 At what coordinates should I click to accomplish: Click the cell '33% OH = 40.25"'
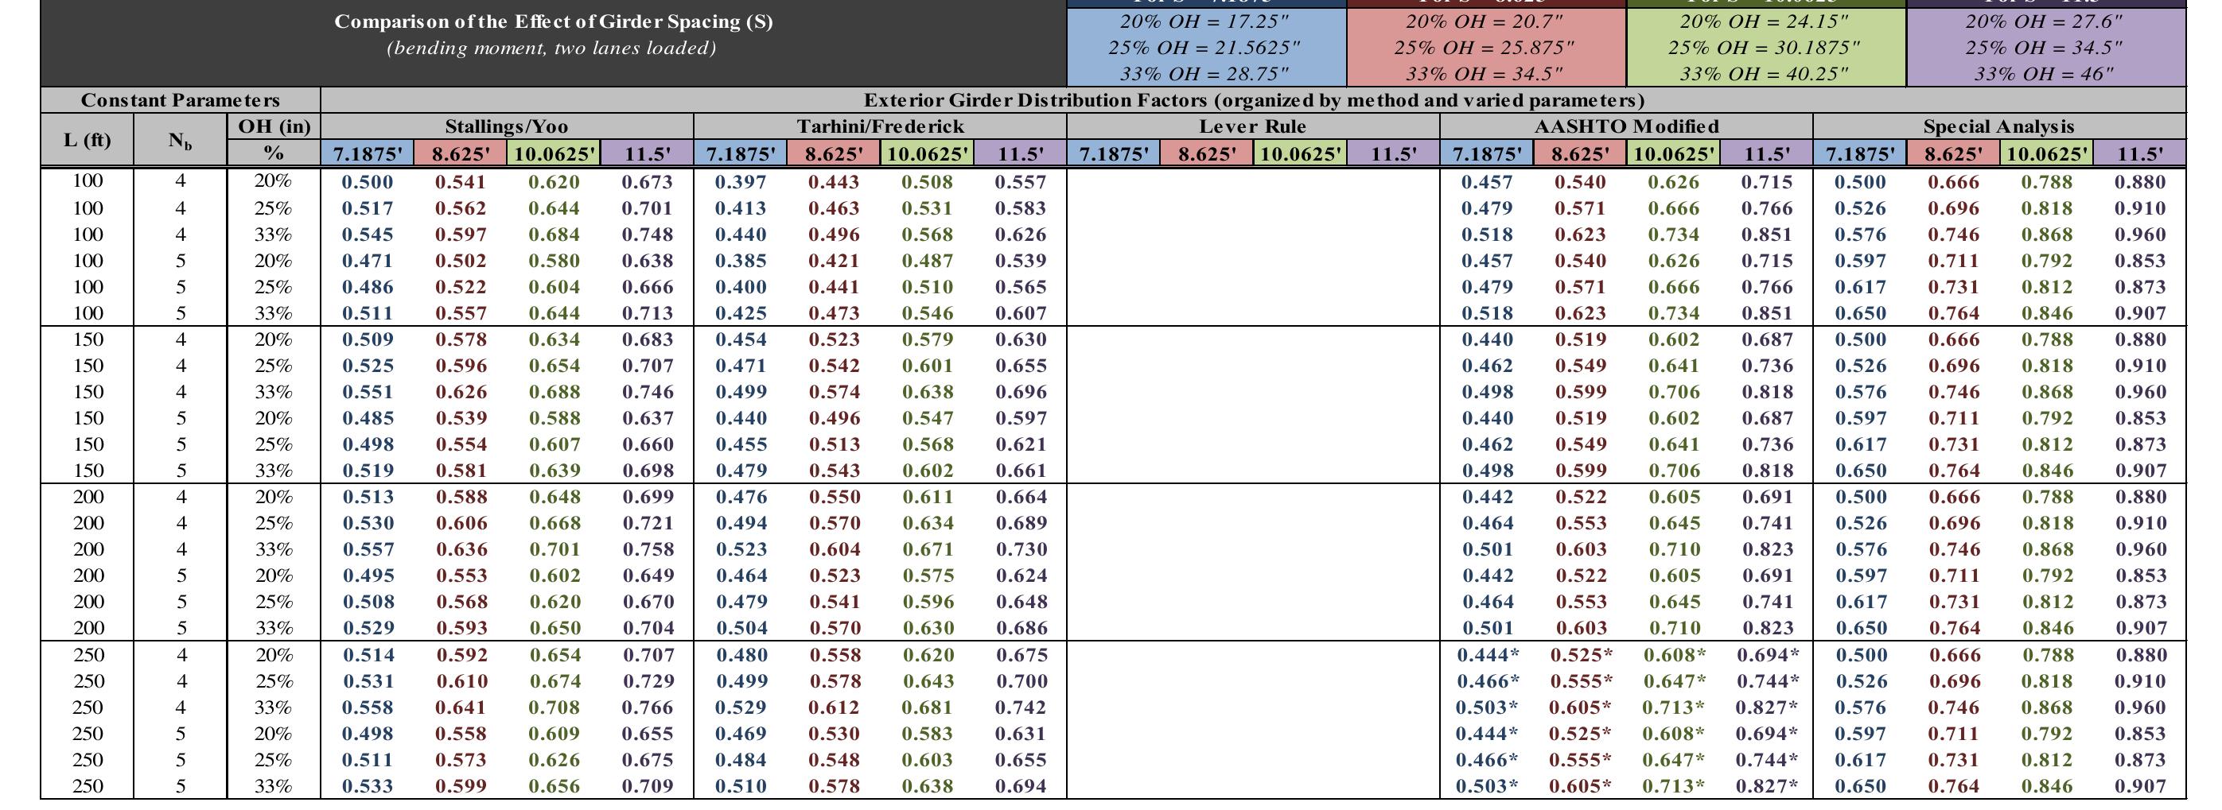tap(1765, 74)
